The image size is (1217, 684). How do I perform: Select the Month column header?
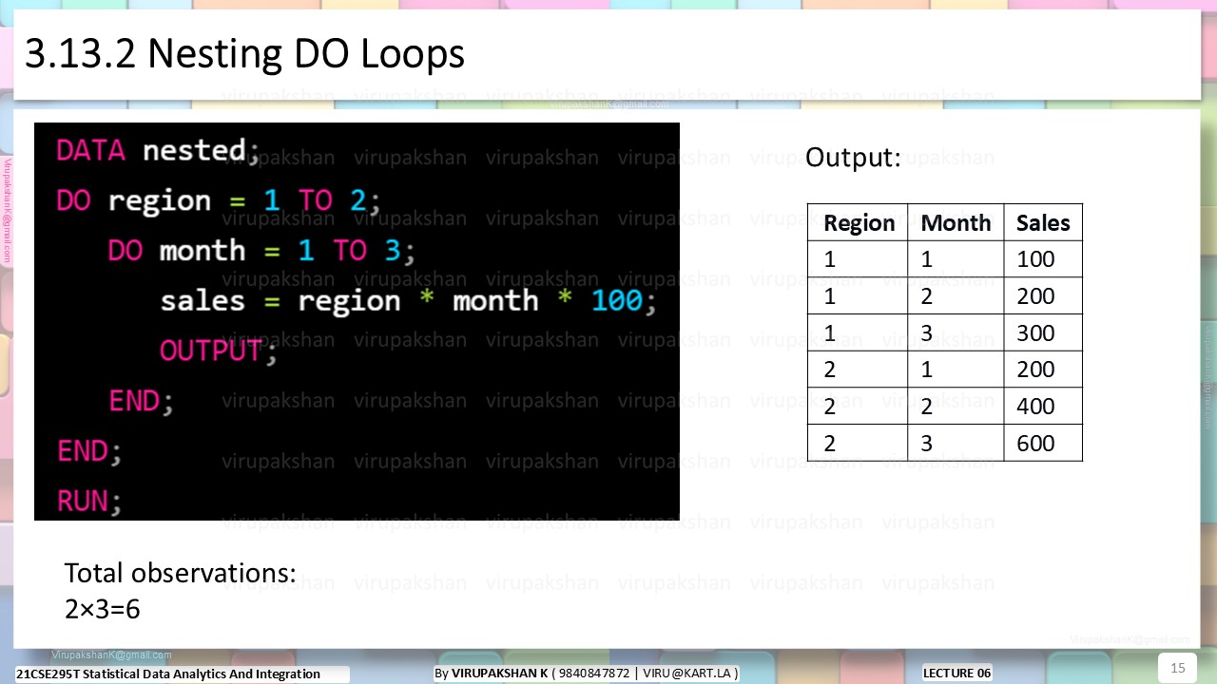pyautogui.click(x=956, y=222)
